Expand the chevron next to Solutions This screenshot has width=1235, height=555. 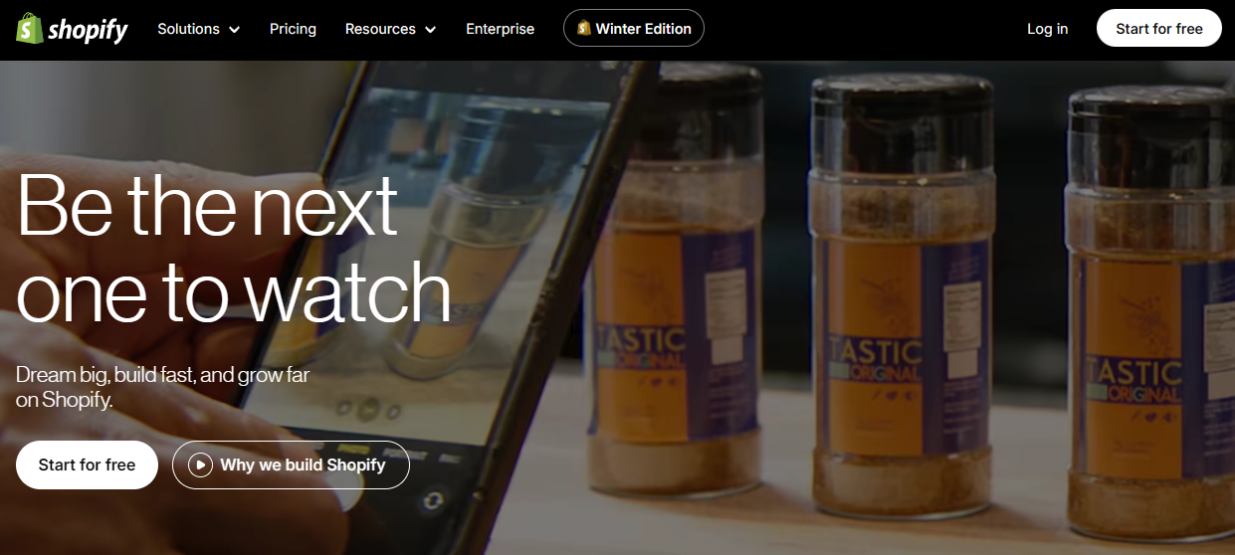[x=235, y=30]
